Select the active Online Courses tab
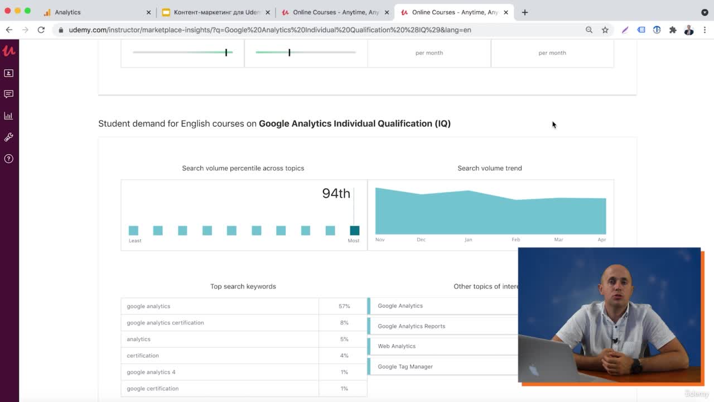The width and height of the screenshot is (714, 402). (455, 12)
